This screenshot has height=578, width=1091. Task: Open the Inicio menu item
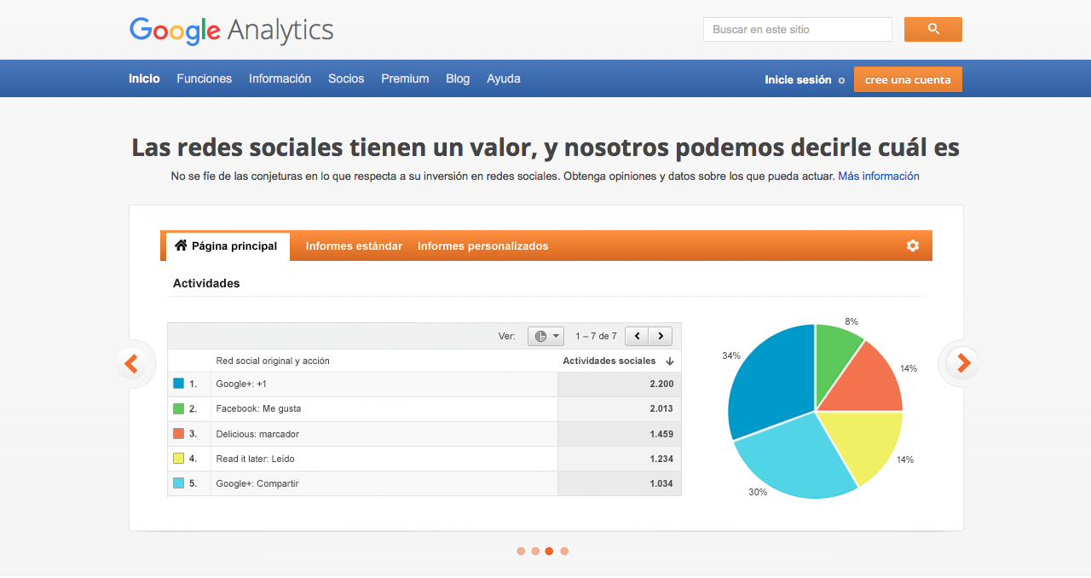pyautogui.click(x=144, y=78)
